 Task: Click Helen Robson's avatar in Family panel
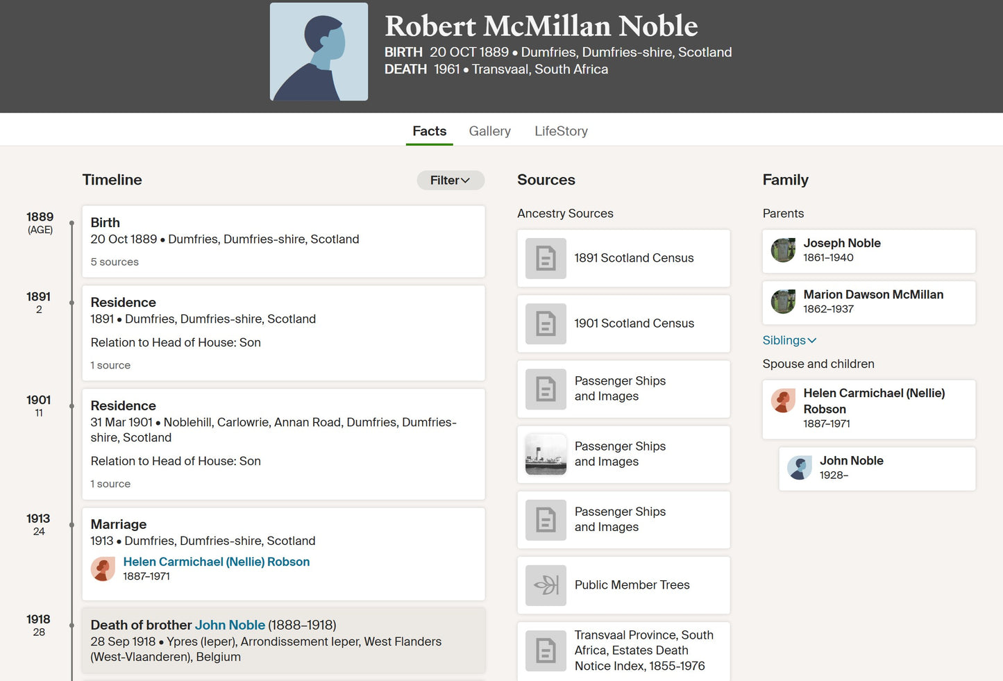783,401
